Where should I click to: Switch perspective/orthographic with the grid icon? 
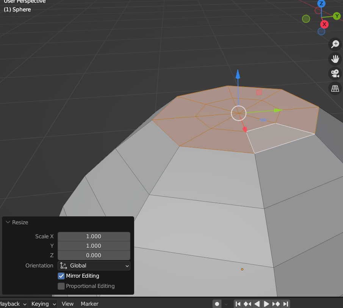click(335, 88)
